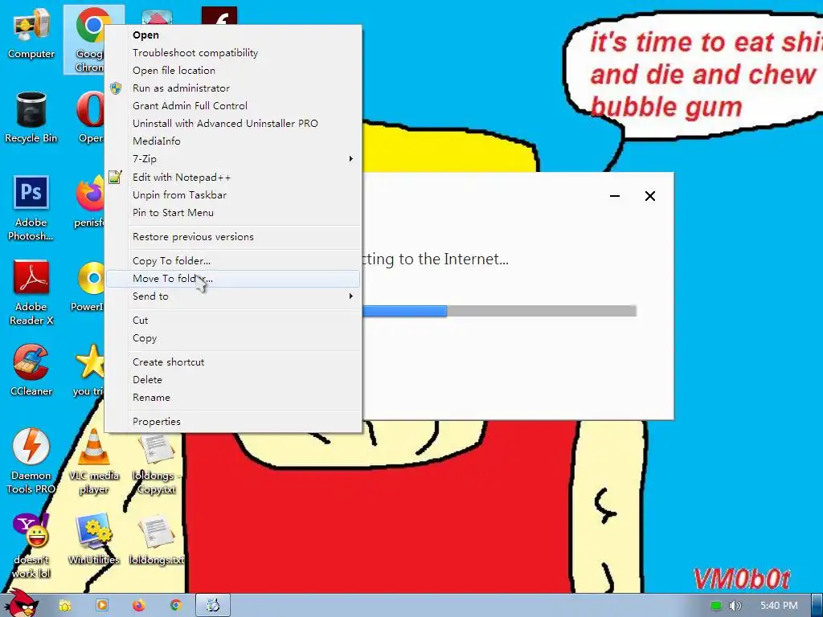Select Cut in the context menu
The width and height of the screenshot is (823, 617).
tap(233, 321)
